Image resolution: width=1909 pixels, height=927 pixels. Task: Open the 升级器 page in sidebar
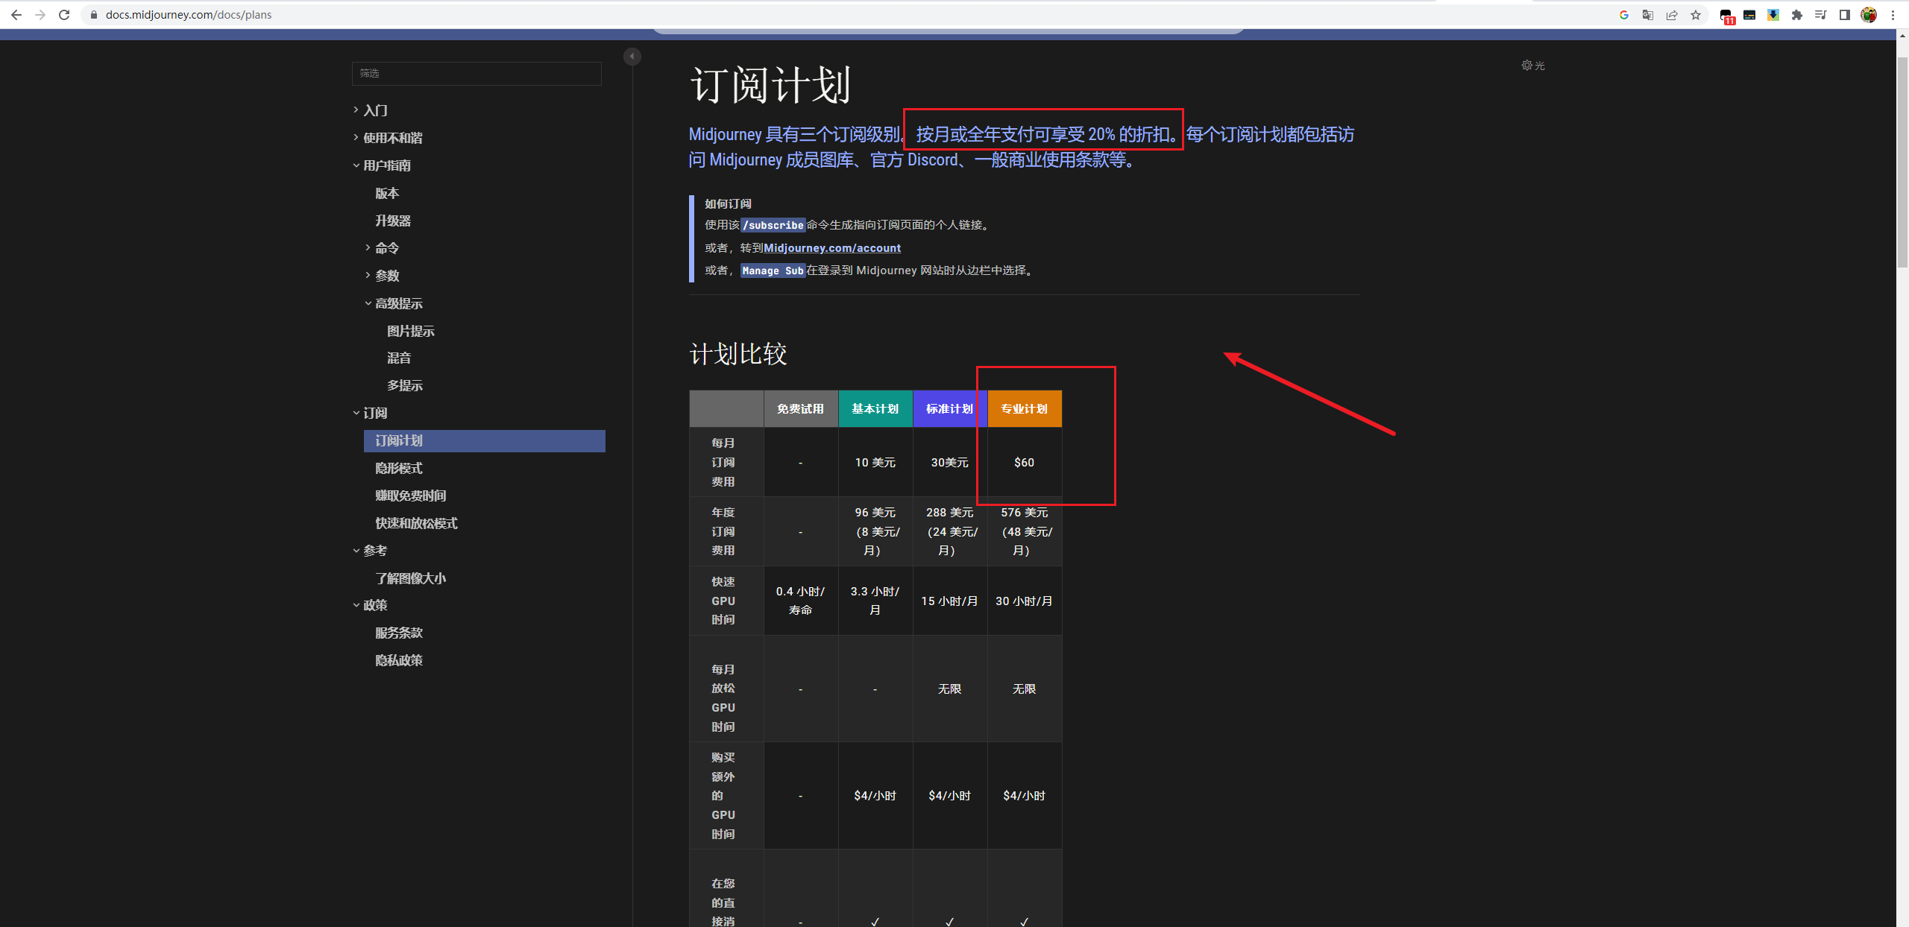pos(393,221)
